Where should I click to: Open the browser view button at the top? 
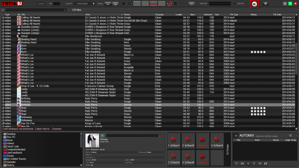[255, 4]
